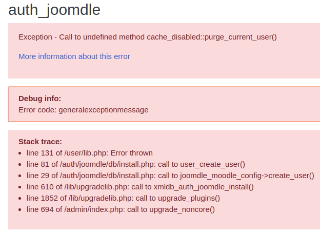Image resolution: width=320 pixels, height=233 pixels.
Task: Click the bullet before the line 694 entry
Action: pyautogui.click(x=20, y=210)
